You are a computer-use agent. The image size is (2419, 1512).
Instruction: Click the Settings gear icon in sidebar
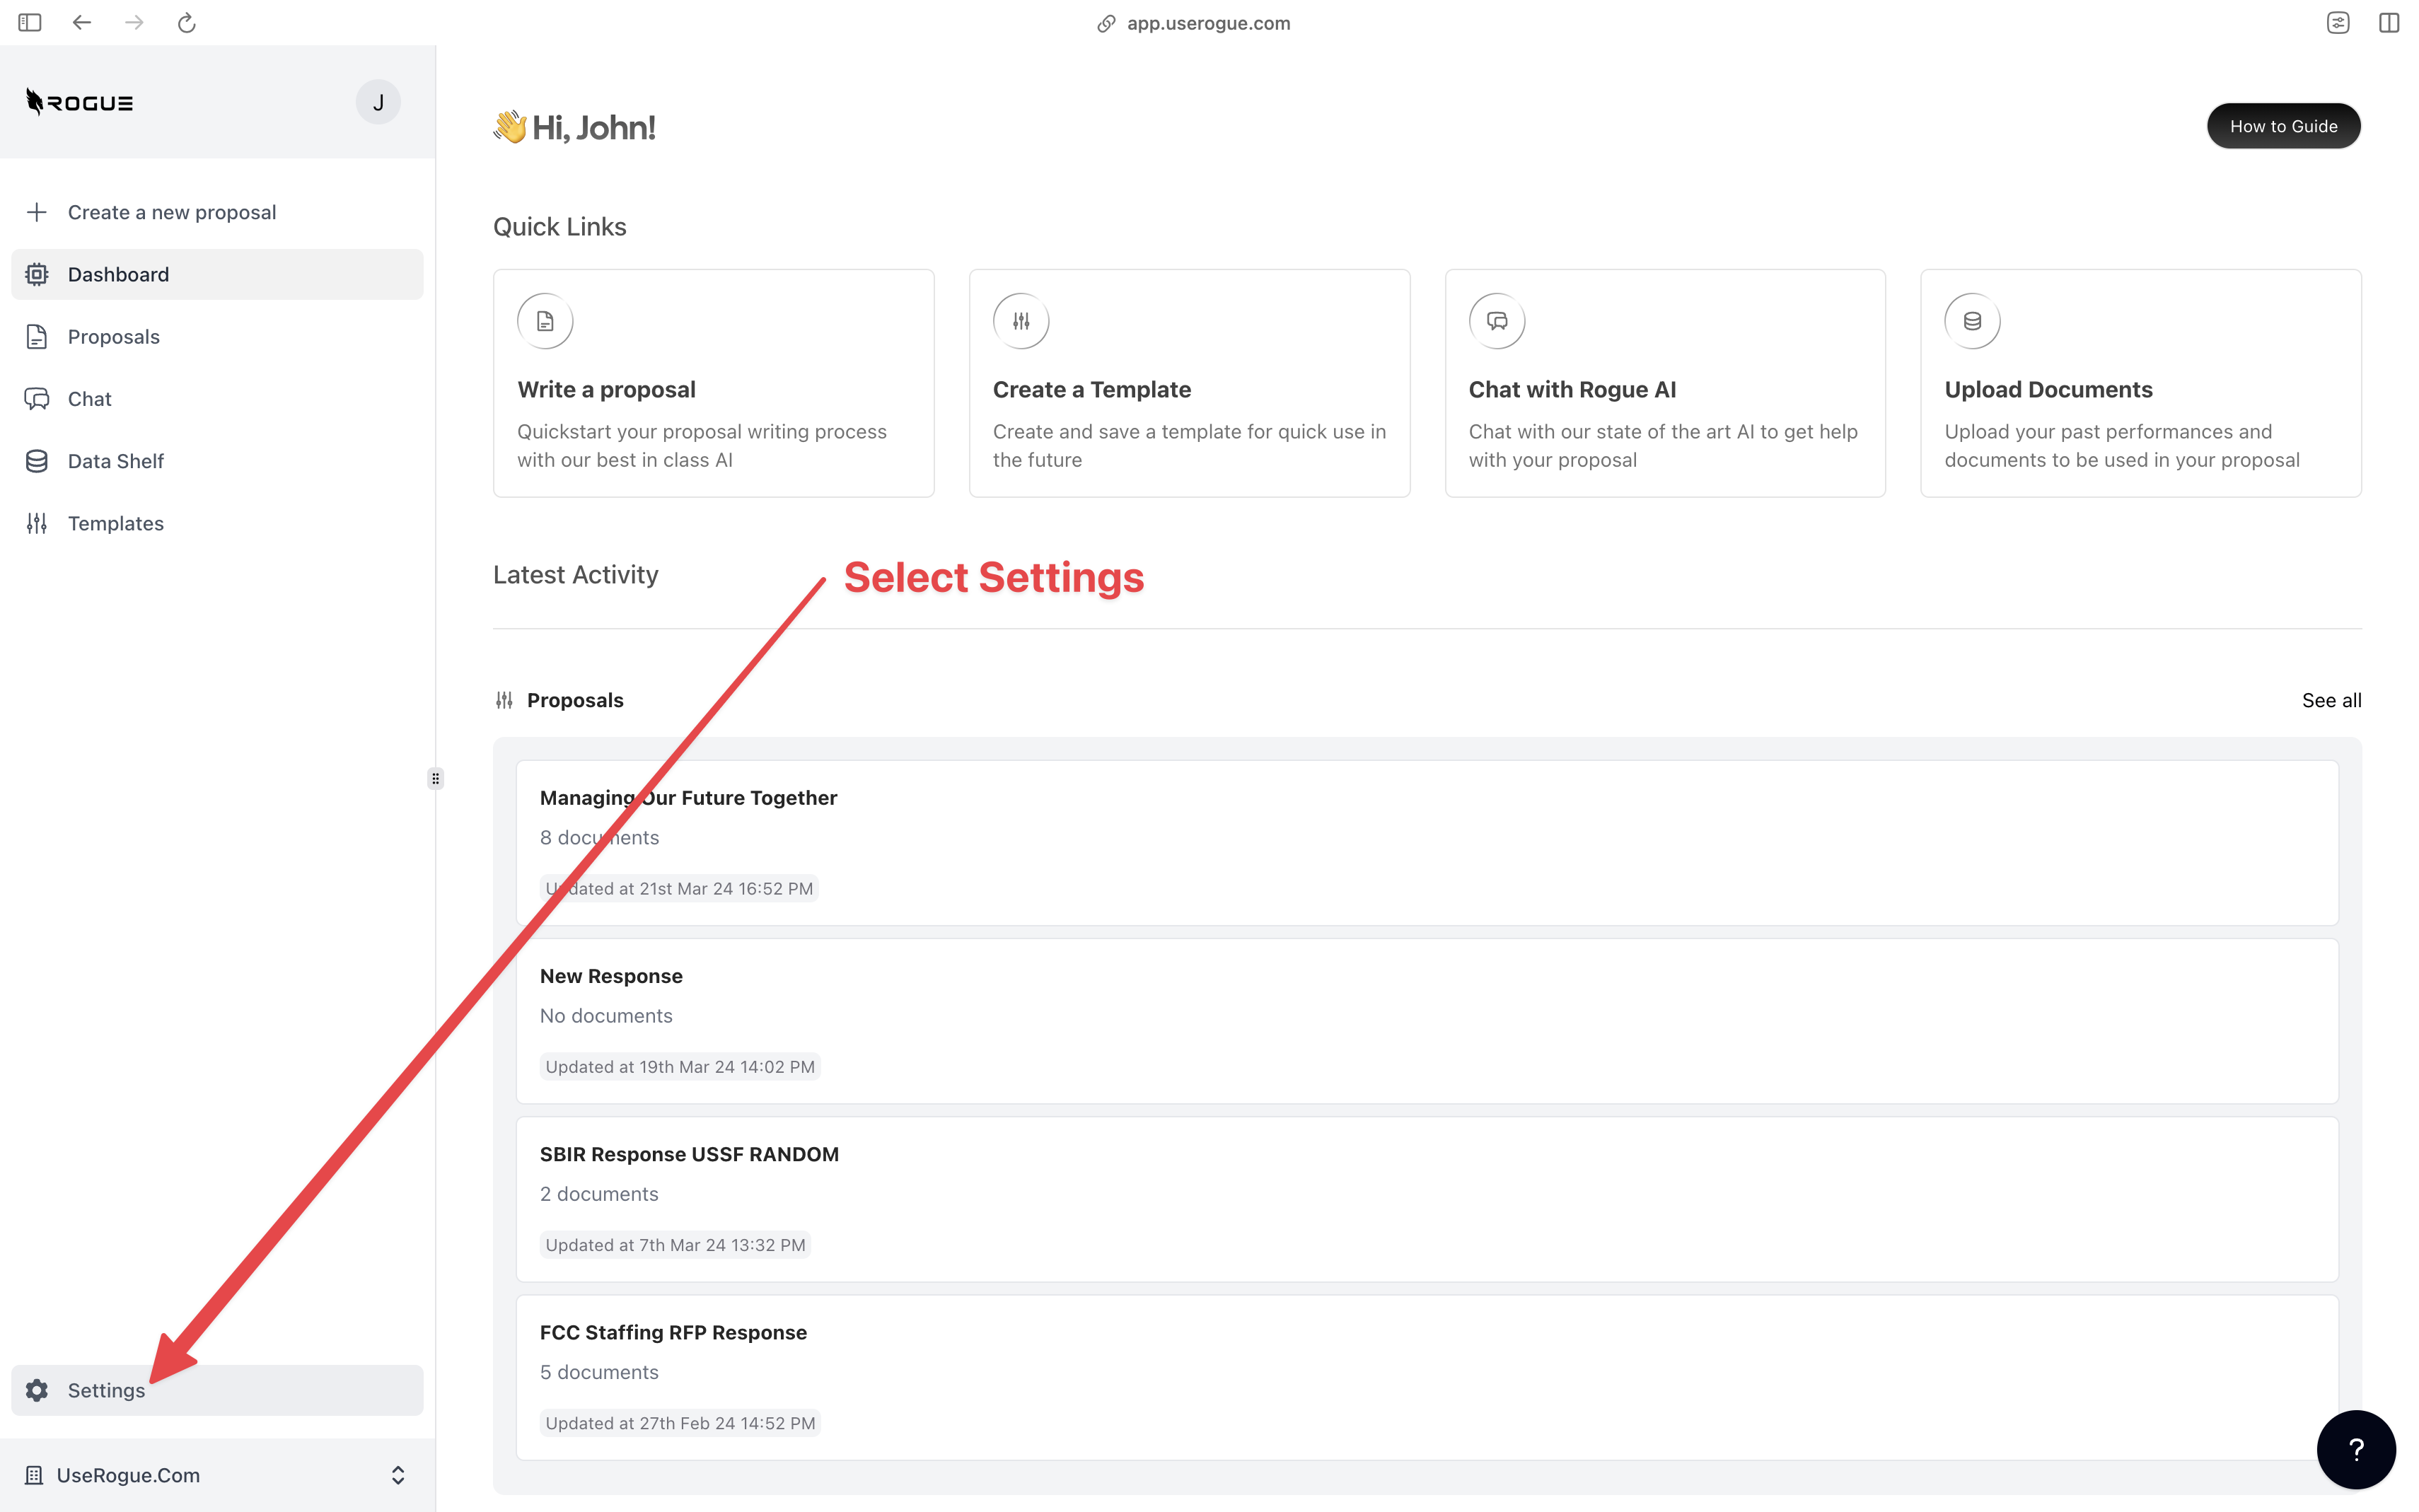coord(37,1390)
